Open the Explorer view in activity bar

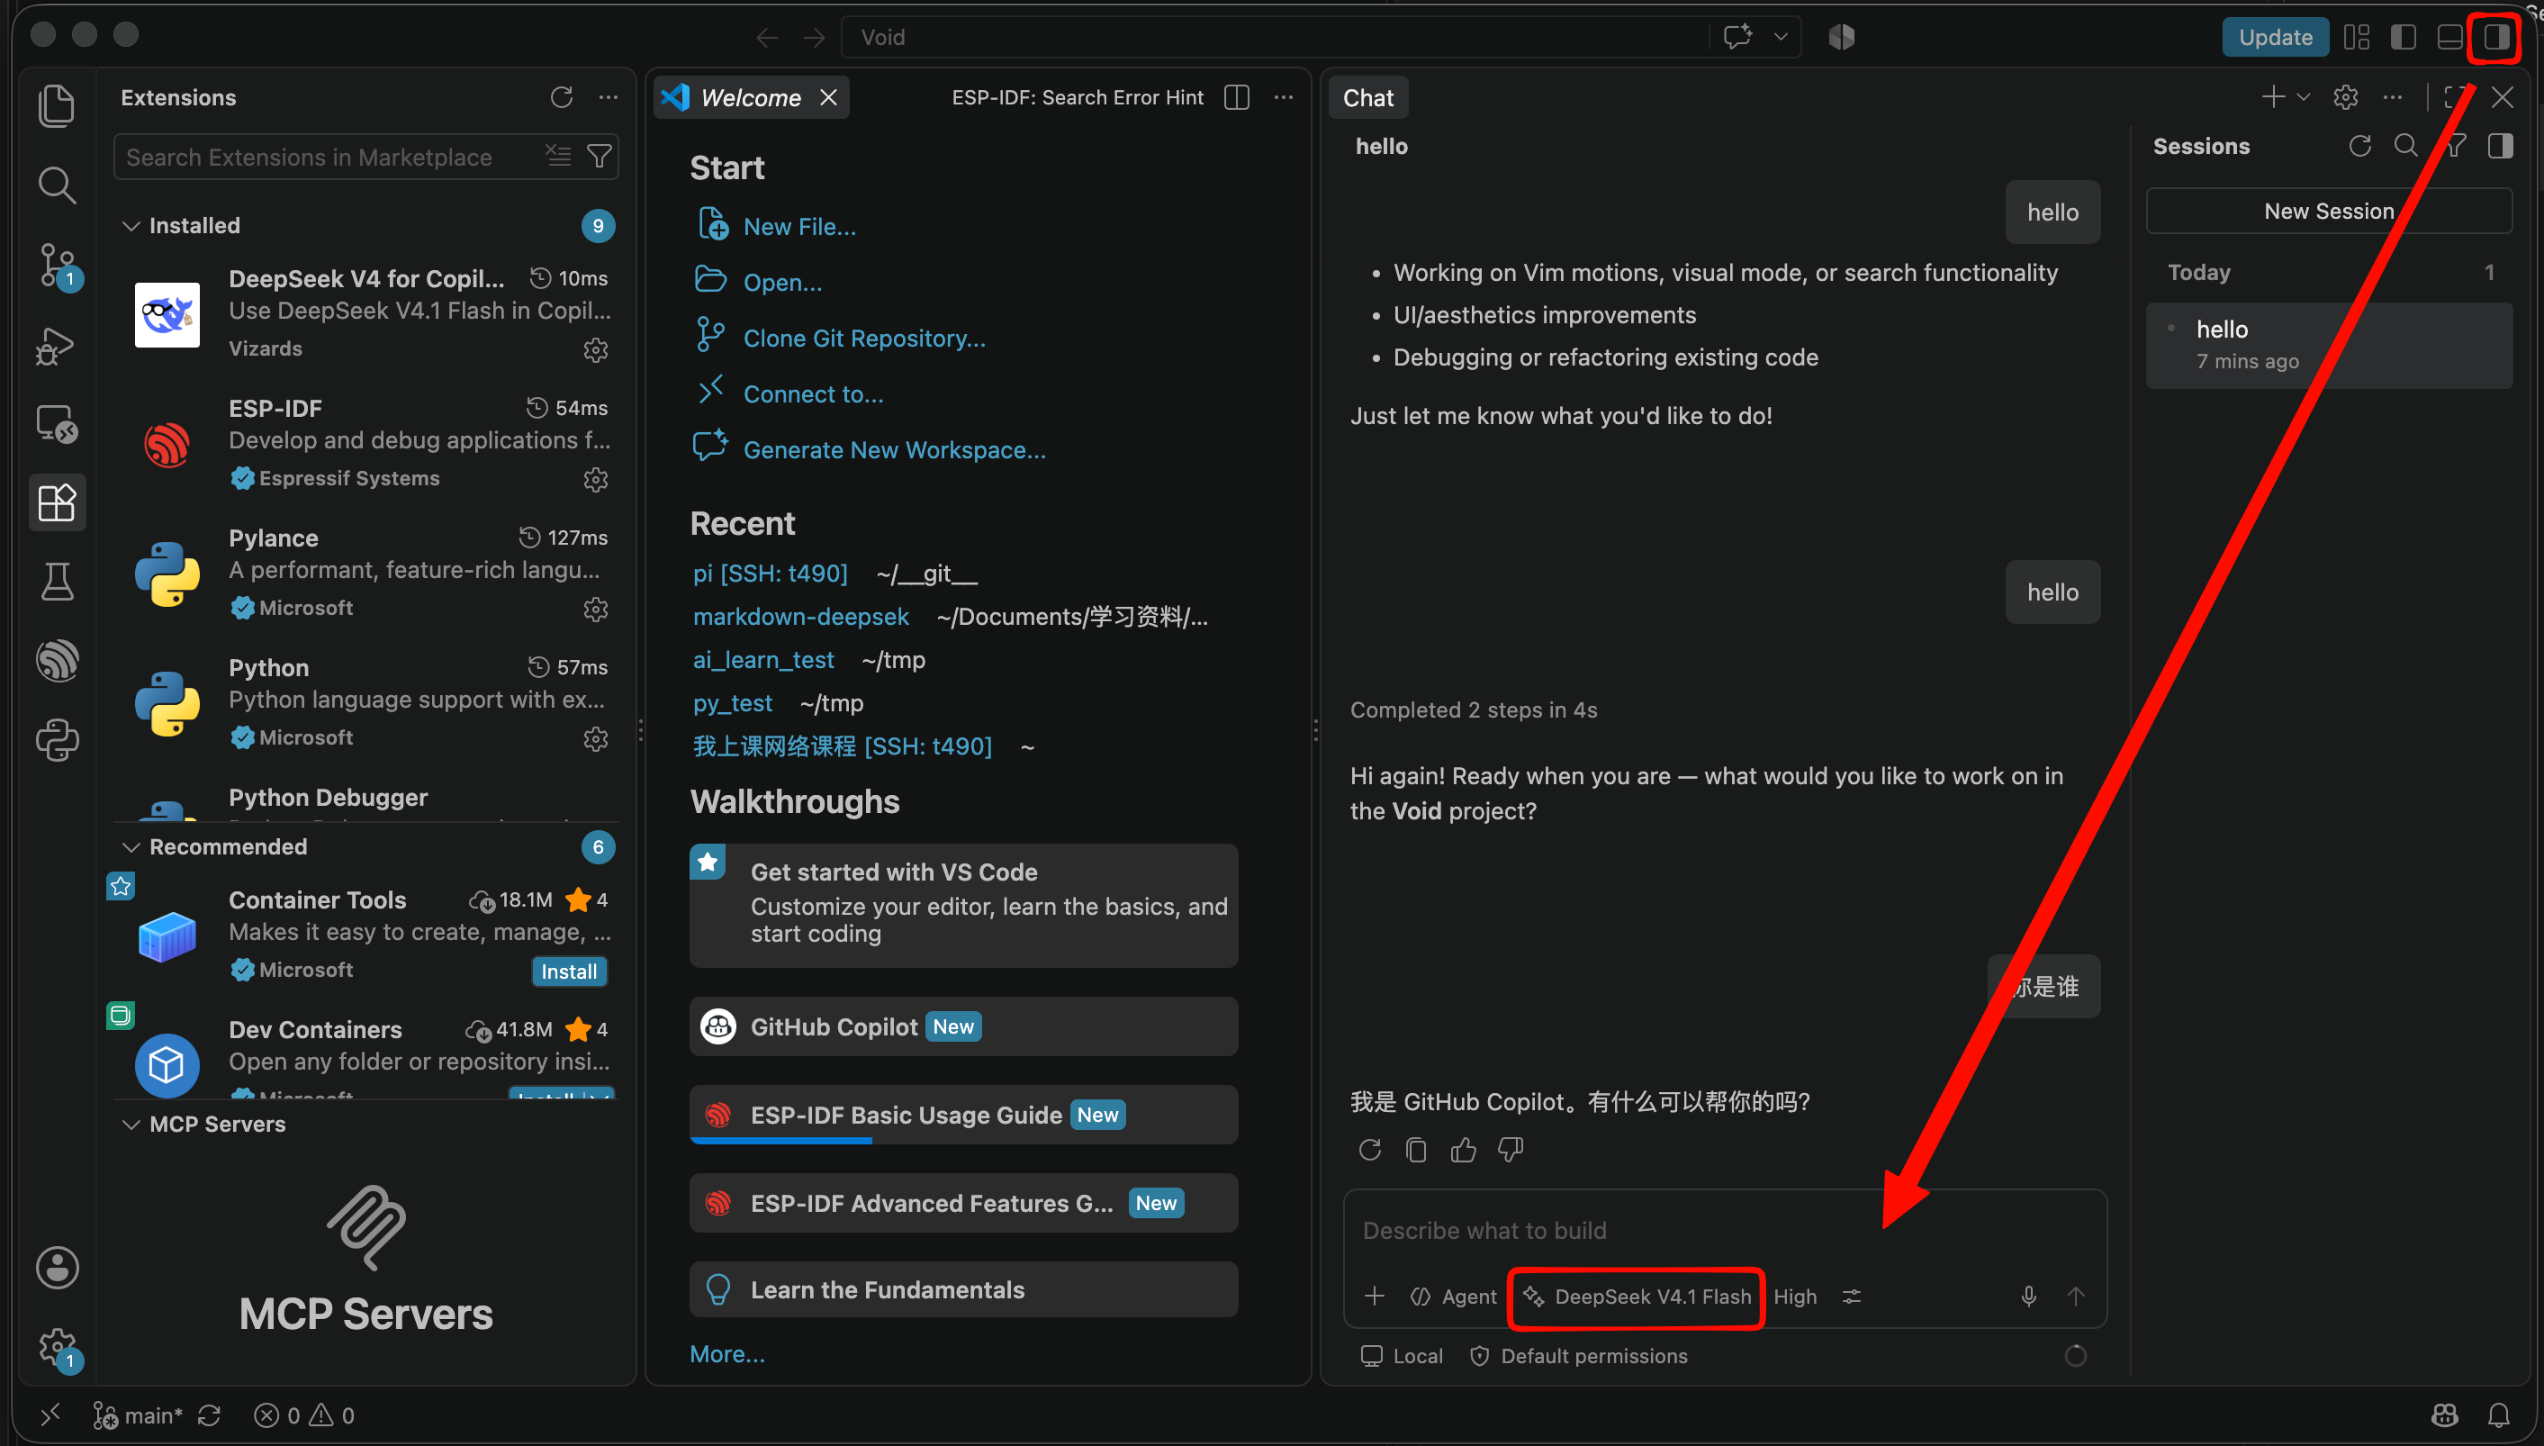pyautogui.click(x=57, y=105)
